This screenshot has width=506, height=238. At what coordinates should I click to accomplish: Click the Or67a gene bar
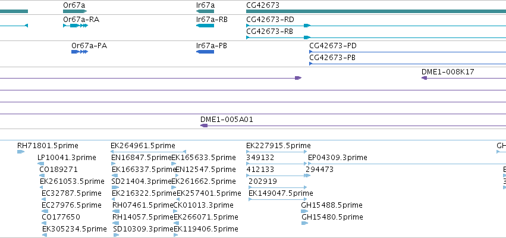(74, 12)
